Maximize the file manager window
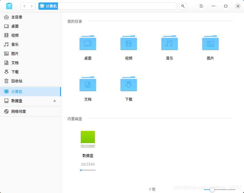This screenshot has height=193, width=244. [x=226, y=6]
